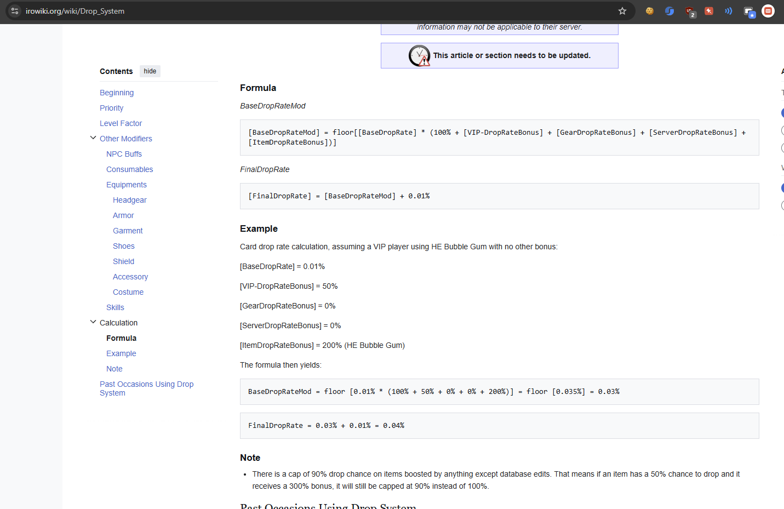
Task: Click the Note section heading
Action: [250, 457]
